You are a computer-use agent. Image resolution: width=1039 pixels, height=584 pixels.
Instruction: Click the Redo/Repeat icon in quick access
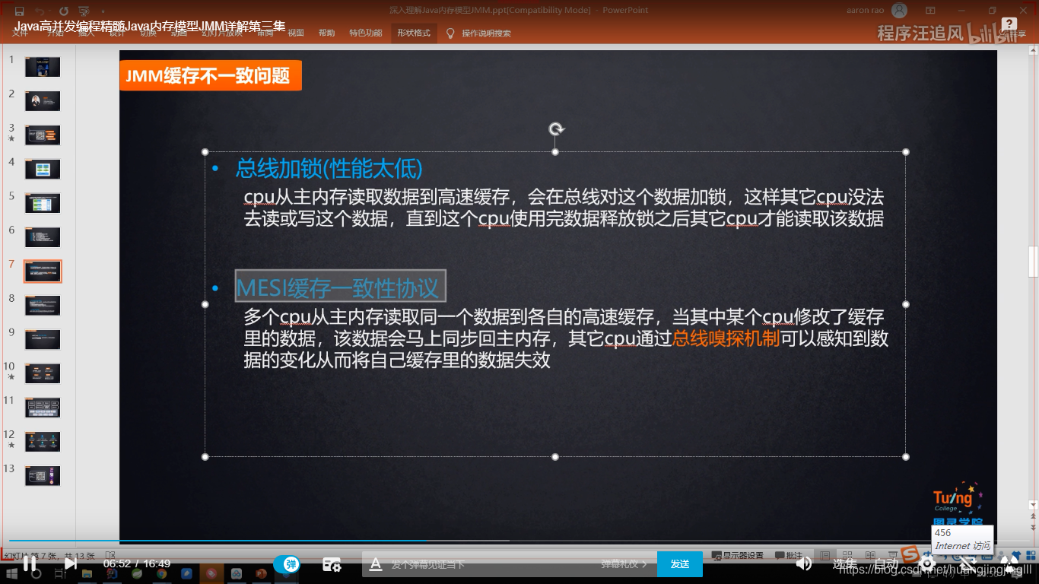tap(63, 11)
